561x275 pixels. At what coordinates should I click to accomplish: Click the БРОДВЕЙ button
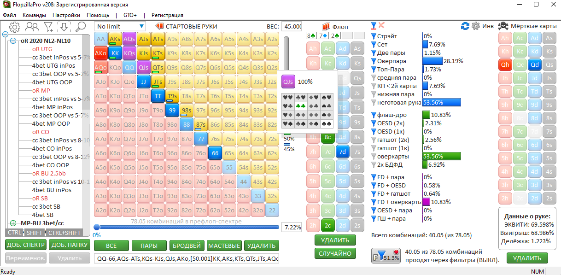click(x=186, y=246)
